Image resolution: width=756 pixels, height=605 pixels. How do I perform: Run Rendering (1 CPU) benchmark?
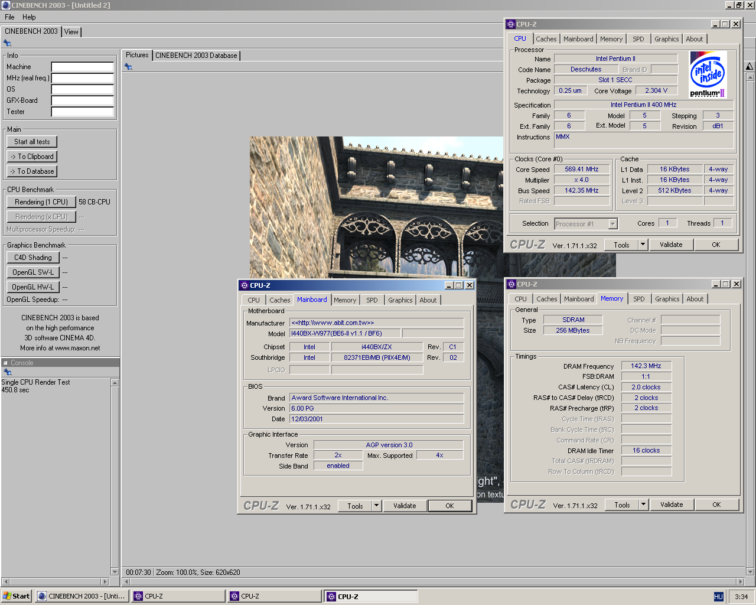[41, 202]
